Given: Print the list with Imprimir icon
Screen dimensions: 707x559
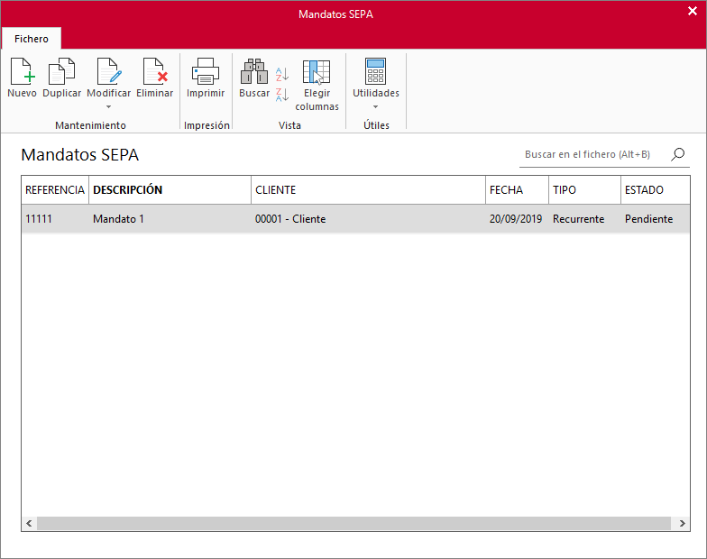Looking at the screenshot, I should 206,72.
